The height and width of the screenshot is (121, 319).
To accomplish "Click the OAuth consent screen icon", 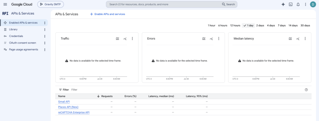I will click(x=5, y=43).
